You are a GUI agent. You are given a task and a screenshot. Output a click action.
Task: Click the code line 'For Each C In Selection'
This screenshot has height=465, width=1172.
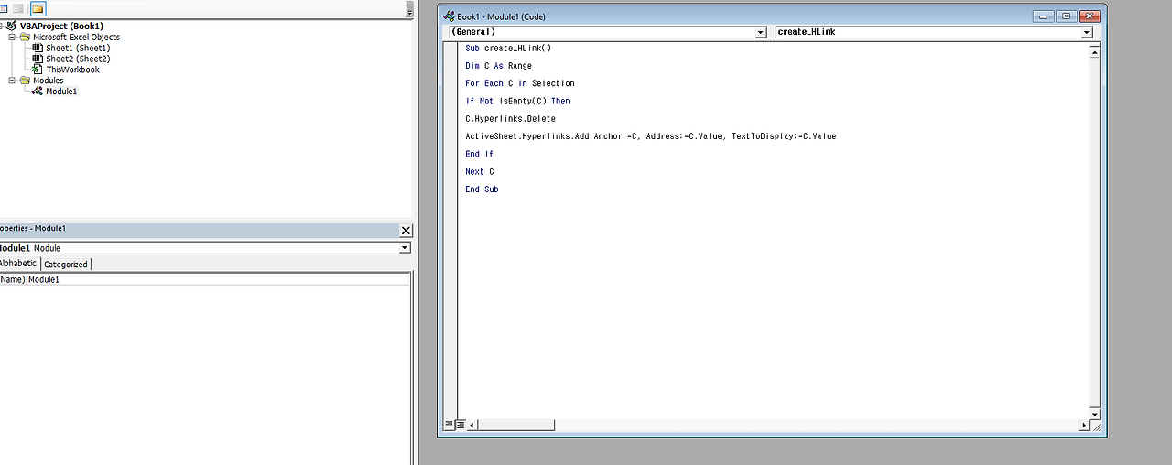coord(520,83)
